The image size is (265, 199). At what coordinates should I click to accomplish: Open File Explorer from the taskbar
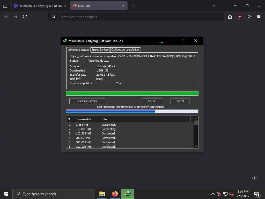point(102,194)
